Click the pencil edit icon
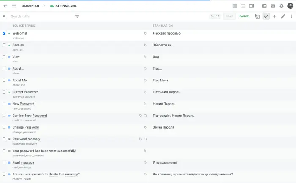Viewport: 296px width, 183px height. 283,16
